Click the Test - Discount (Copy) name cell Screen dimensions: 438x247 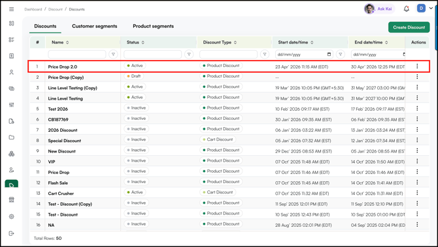pyautogui.click(x=70, y=204)
